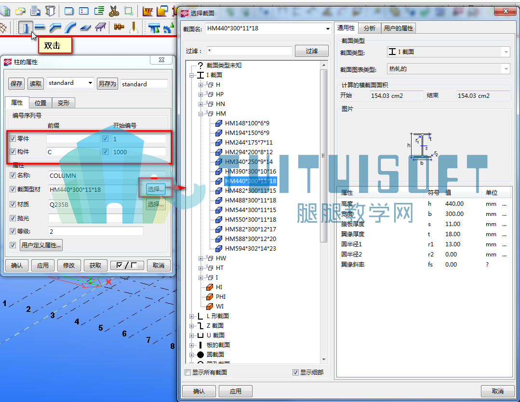Image resolution: width=520 pixels, height=402 pixels.
Task: Click the 等级 value field
Action: tap(96, 231)
